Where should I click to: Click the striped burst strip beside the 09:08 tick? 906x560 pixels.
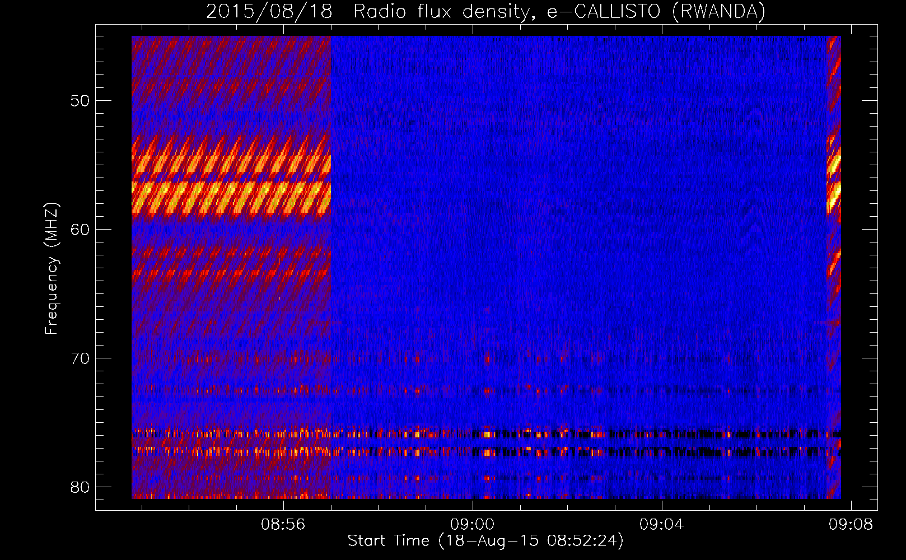[834, 267]
